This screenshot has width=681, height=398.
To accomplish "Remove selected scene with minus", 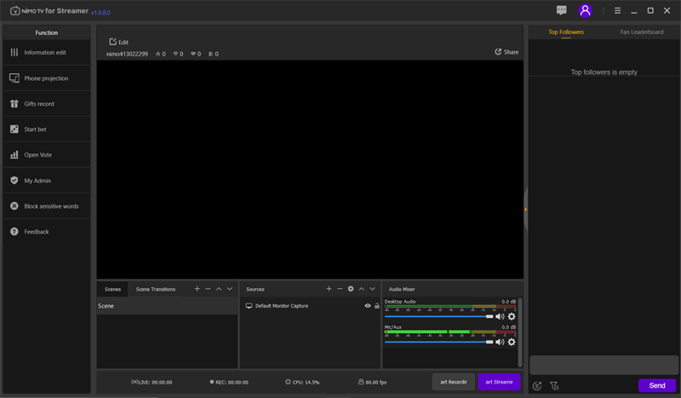I will [208, 289].
